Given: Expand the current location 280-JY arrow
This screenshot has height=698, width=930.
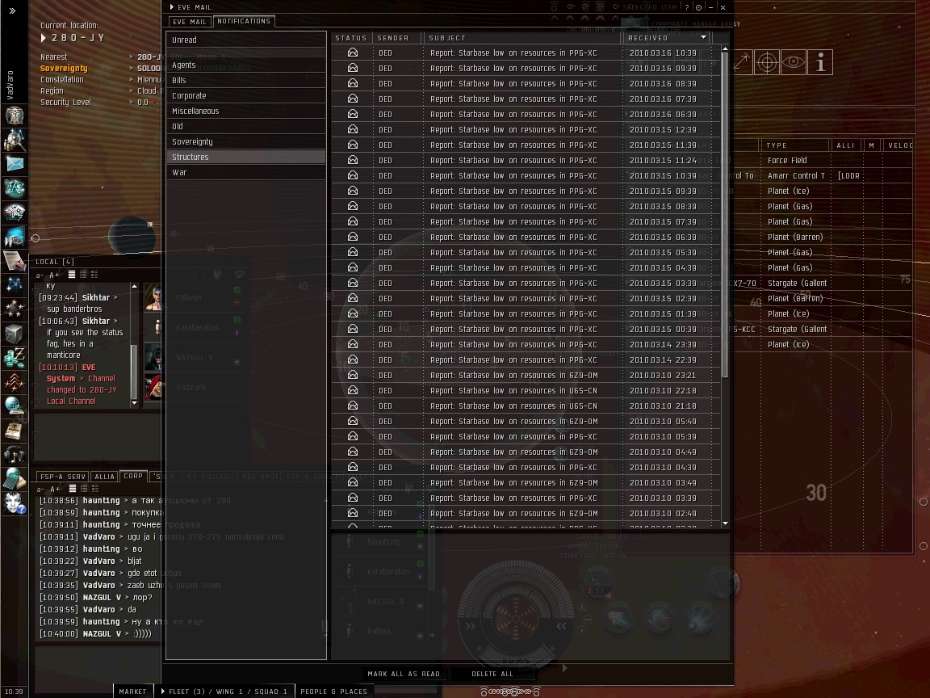Looking at the screenshot, I should coord(44,38).
